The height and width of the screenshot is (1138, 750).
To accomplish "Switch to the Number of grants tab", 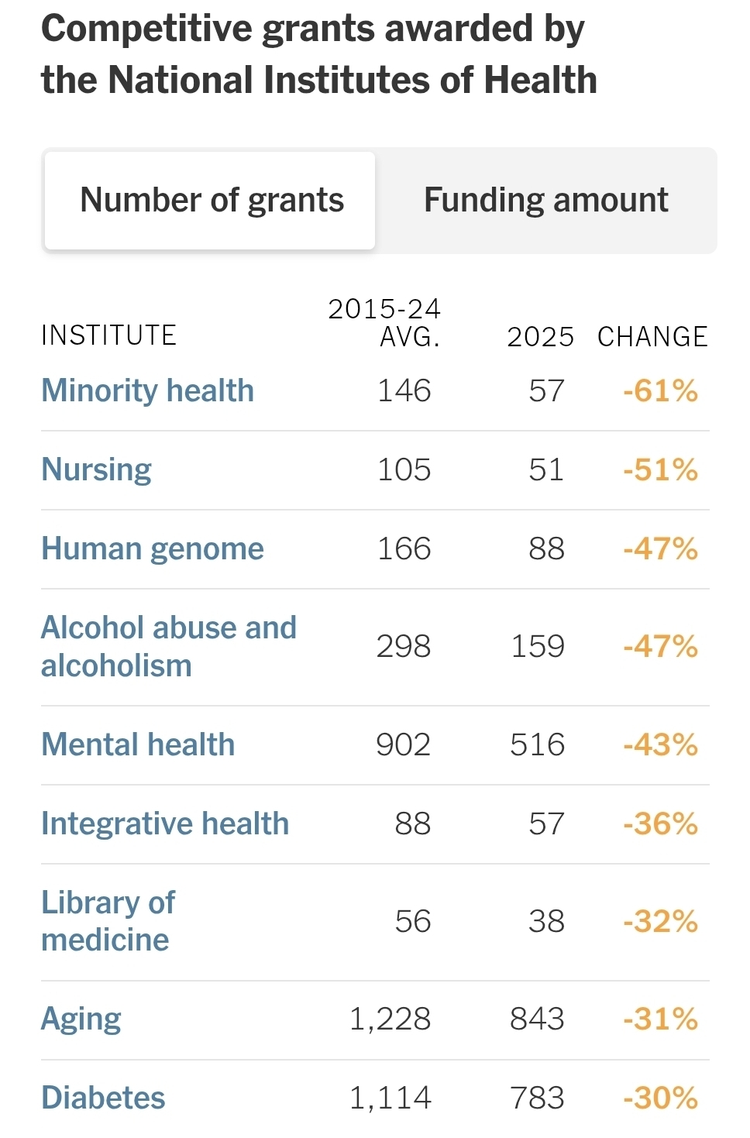I will point(211,201).
